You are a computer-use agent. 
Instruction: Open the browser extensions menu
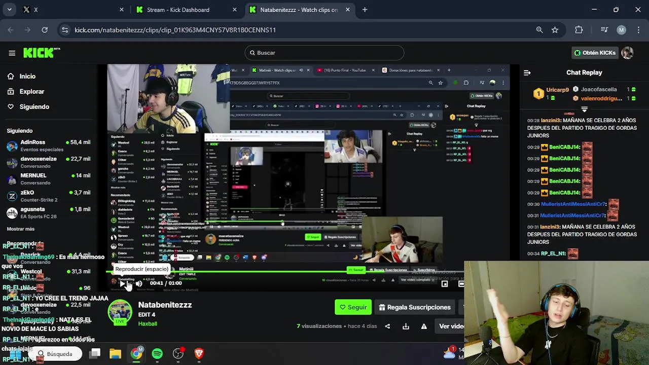(x=579, y=30)
